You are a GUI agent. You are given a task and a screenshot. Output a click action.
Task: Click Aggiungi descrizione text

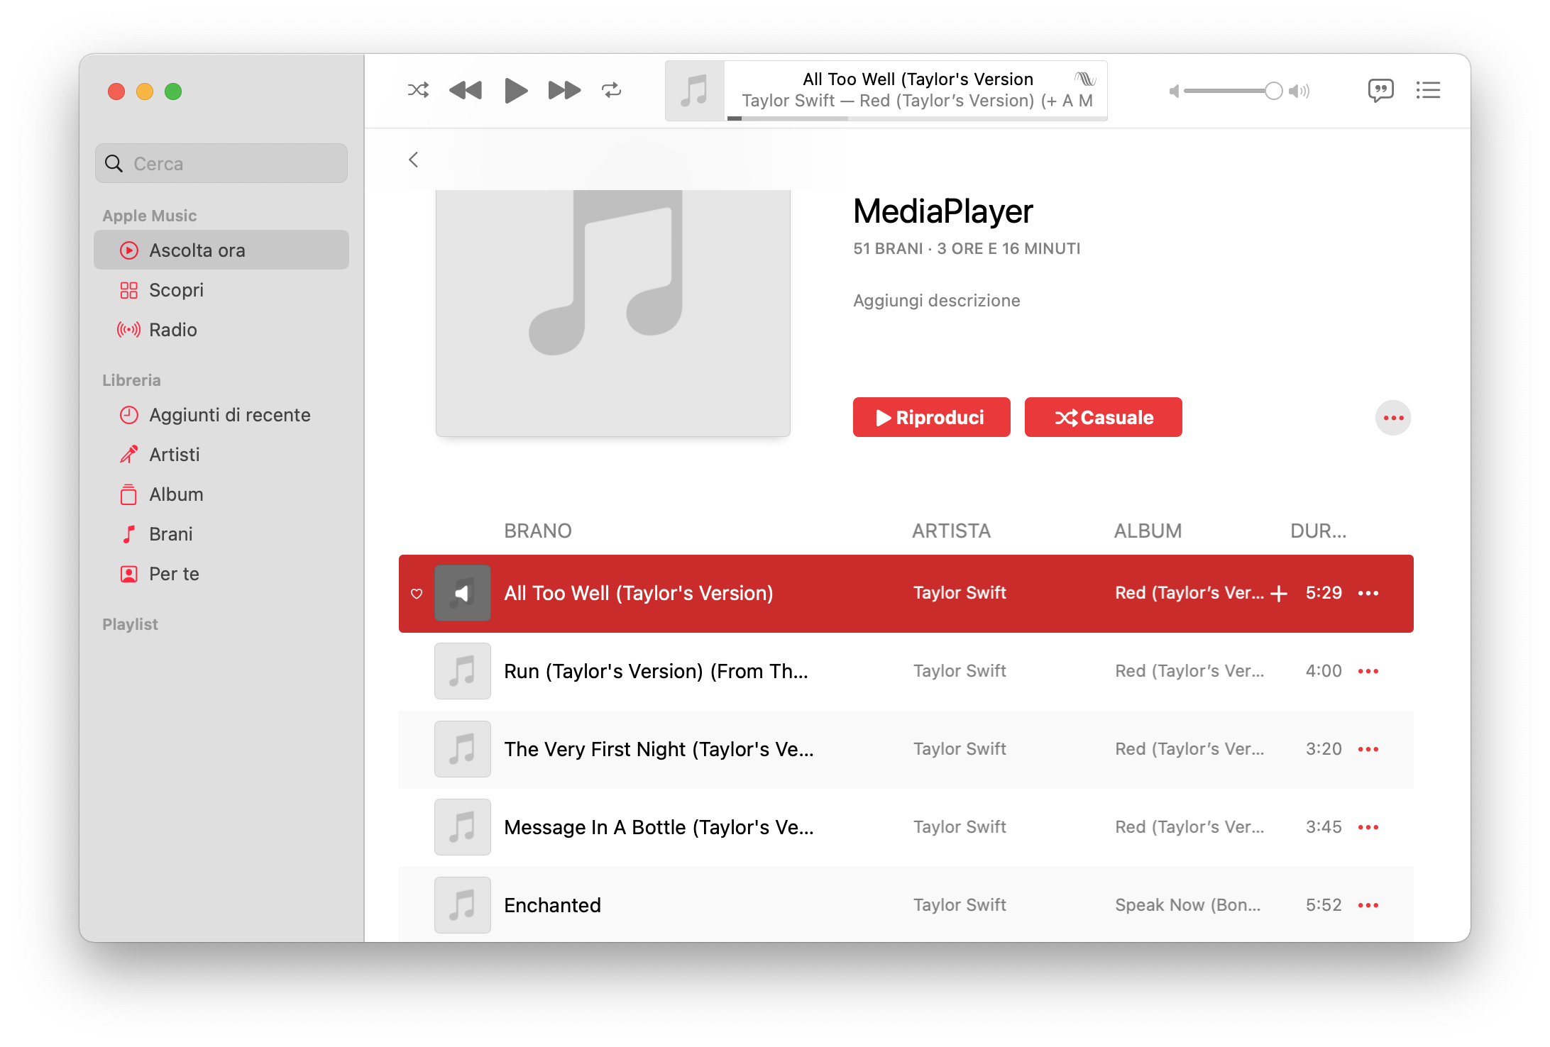(x=937, y=301)
